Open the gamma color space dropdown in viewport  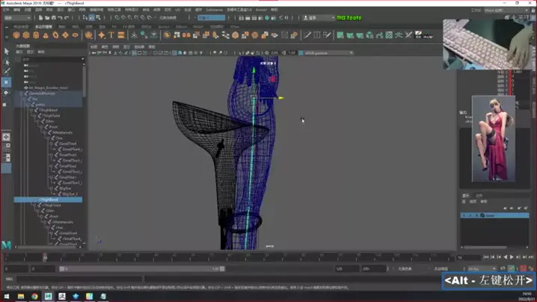pyautogui.click(x=329, y=53)
